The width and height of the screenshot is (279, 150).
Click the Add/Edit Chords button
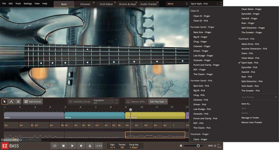[80, 102]
